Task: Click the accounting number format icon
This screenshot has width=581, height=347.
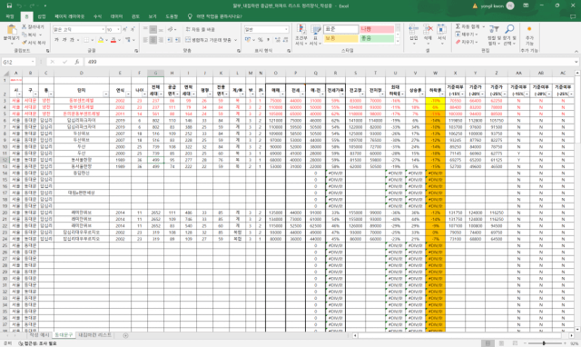Action: tap(248, 40)
